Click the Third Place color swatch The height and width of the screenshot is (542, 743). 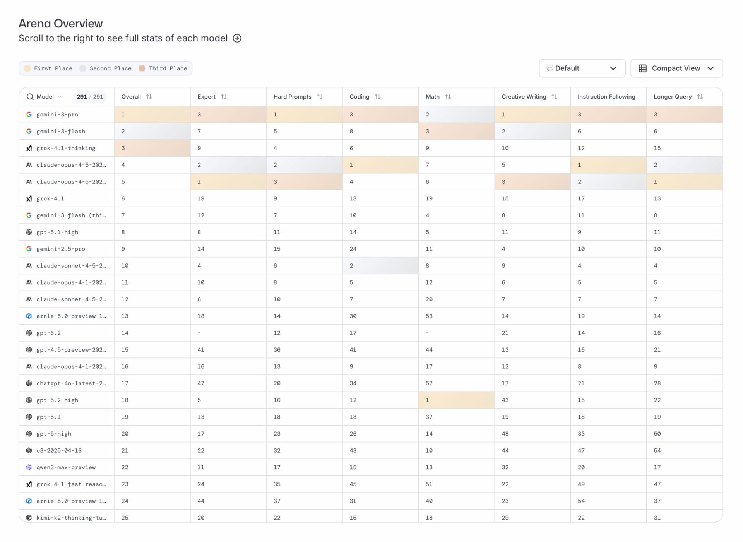tap(142, 68)
